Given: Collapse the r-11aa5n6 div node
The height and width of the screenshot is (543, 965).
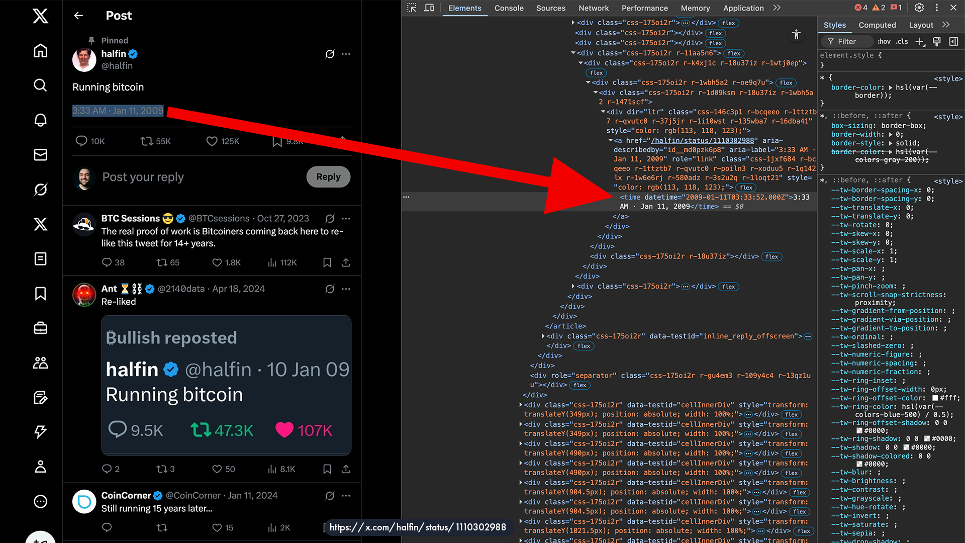Looking at the screenshot, I should click(573, 53).
